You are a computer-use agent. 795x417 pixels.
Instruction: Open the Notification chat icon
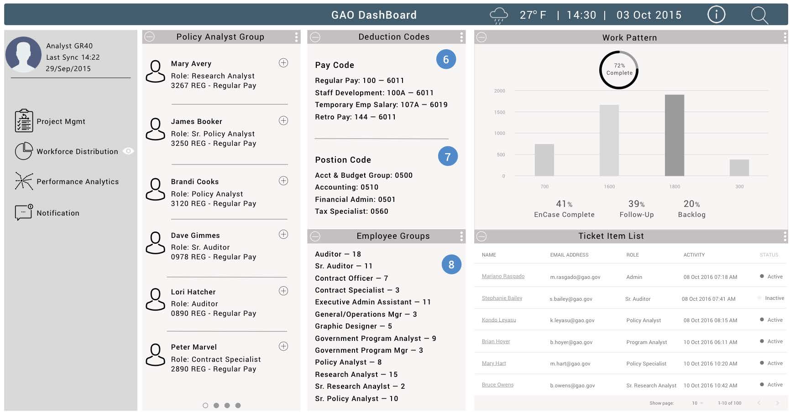click(x=24, y=212)
